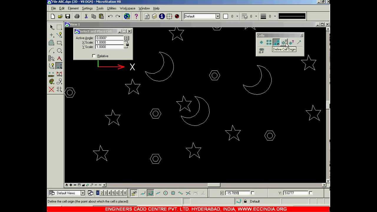Viewport: 377px width, 212px height.
Task: Open the Help menu
Action: (x=156, y=8)
